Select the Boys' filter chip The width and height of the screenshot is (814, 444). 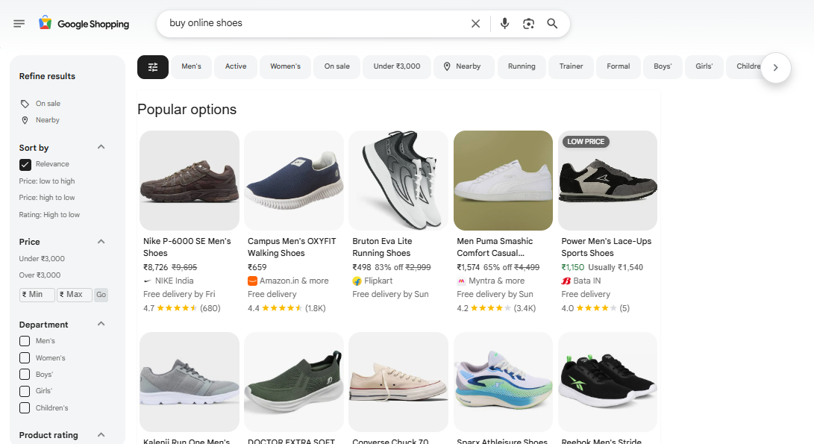point(663,66)
